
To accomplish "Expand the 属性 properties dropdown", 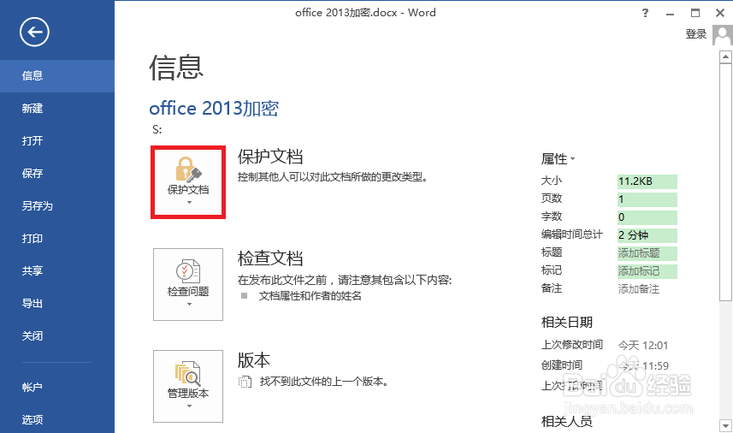I will point(558,159).
